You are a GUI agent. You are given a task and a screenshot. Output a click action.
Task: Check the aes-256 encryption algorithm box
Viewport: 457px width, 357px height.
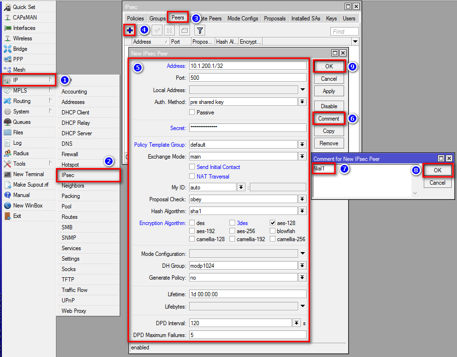coord(232,231)
